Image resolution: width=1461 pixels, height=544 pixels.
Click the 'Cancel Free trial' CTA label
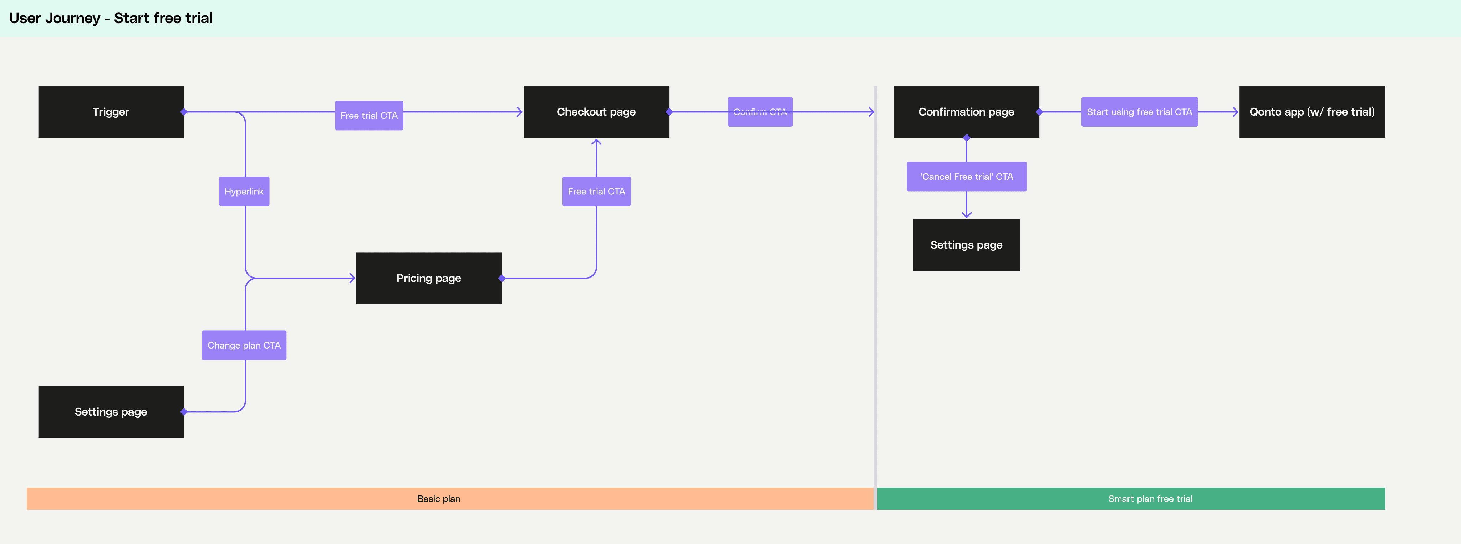coord(966,177)
